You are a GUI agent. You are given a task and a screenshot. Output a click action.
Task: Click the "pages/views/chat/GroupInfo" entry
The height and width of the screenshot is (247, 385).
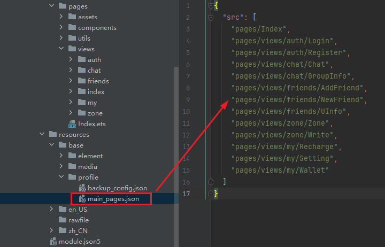click(x=291, y=76)
